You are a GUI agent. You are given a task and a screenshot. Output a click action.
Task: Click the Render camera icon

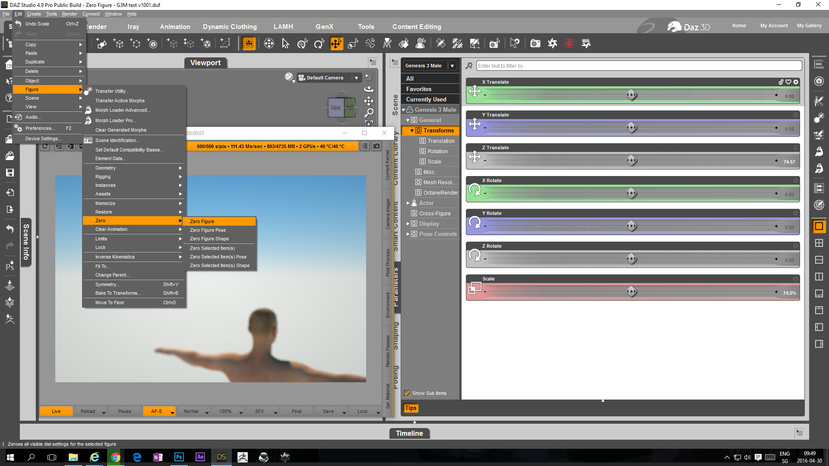click(x=535, y=44)
